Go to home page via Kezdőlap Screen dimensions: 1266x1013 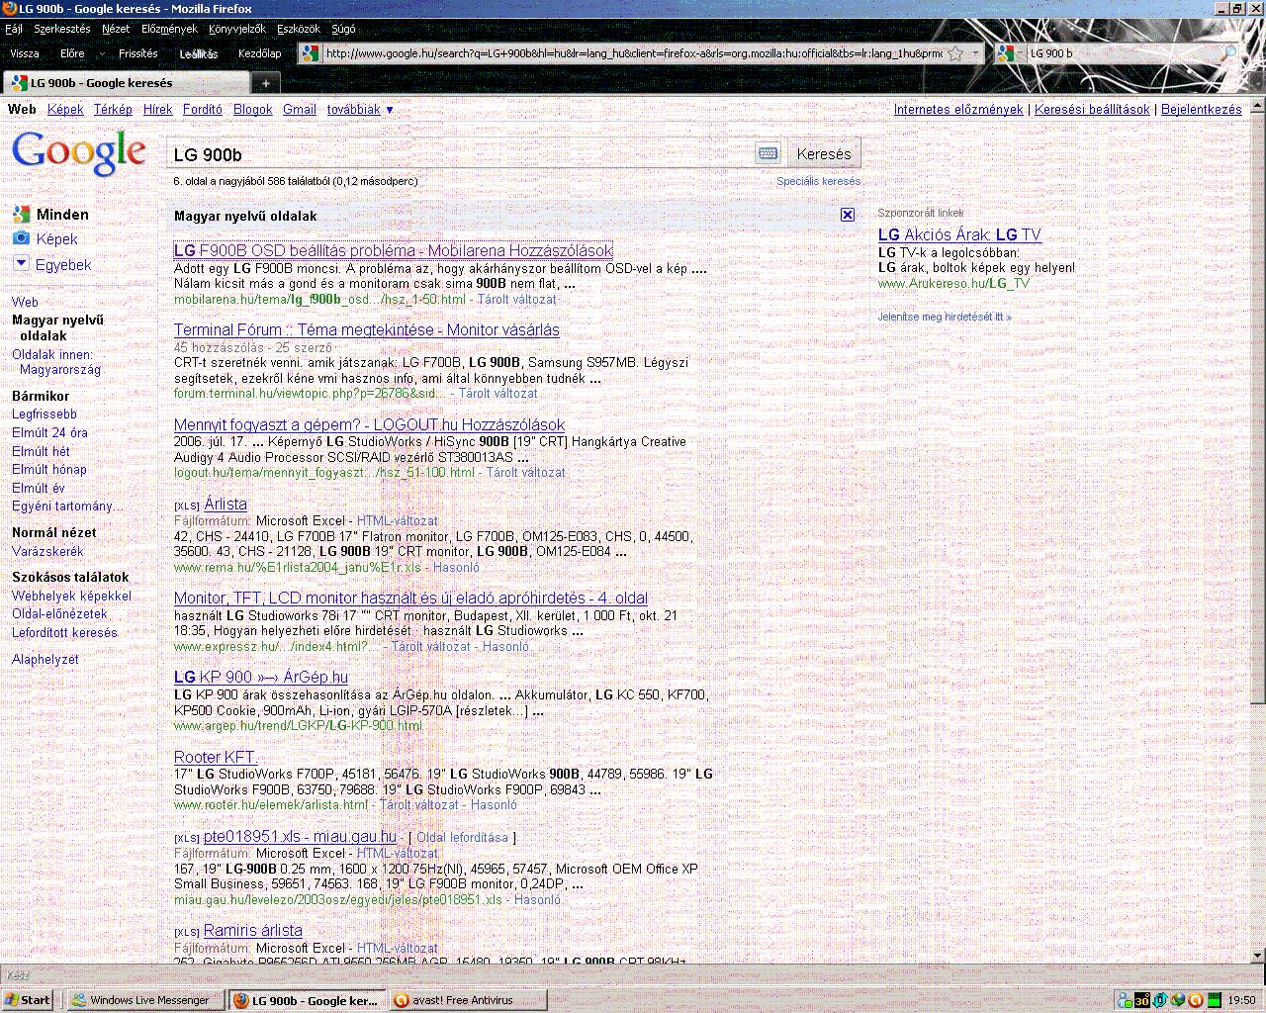click(260, 53)
